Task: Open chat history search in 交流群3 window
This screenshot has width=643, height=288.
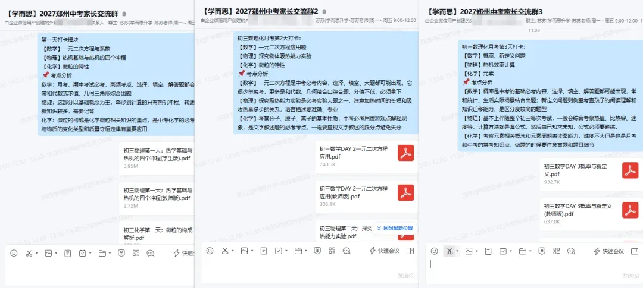Action: pyautogui.click(x=571, y=251)
